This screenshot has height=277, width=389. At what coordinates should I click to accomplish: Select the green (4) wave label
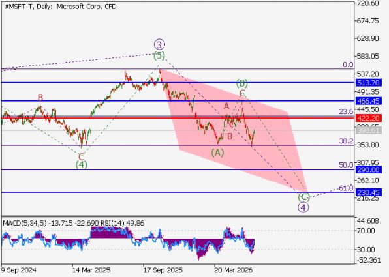82,164
